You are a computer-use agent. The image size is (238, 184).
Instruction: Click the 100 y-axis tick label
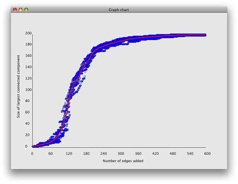(28, 90)
